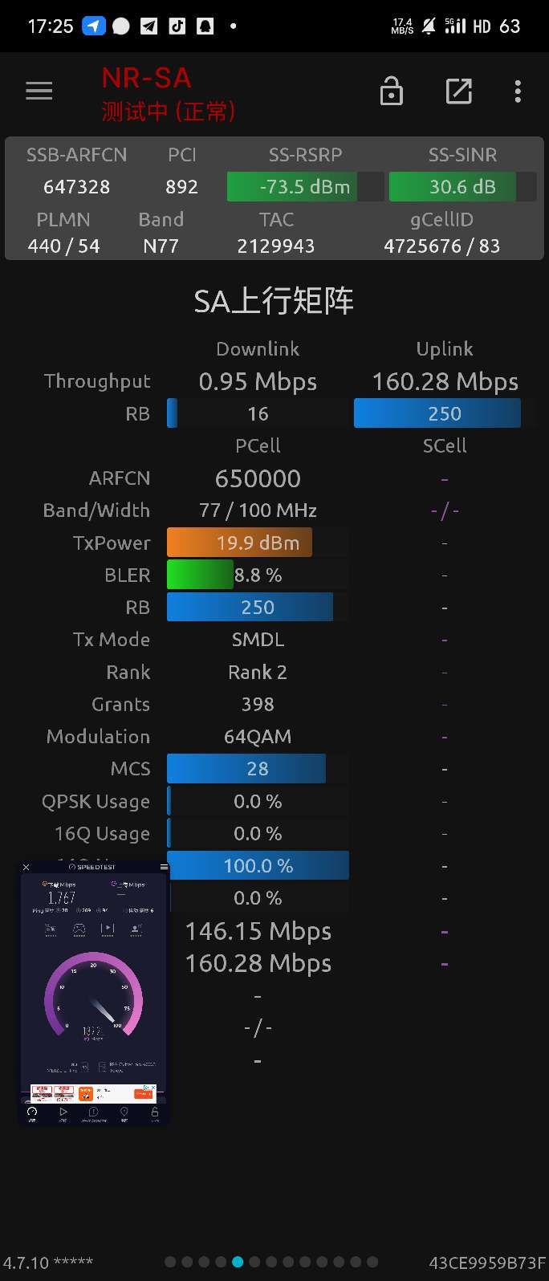Image resolution: width=549 pixels, height=1281 pixels.
Task: Tap the Speedtest gauge thumbnail
Action: [93, 995]
